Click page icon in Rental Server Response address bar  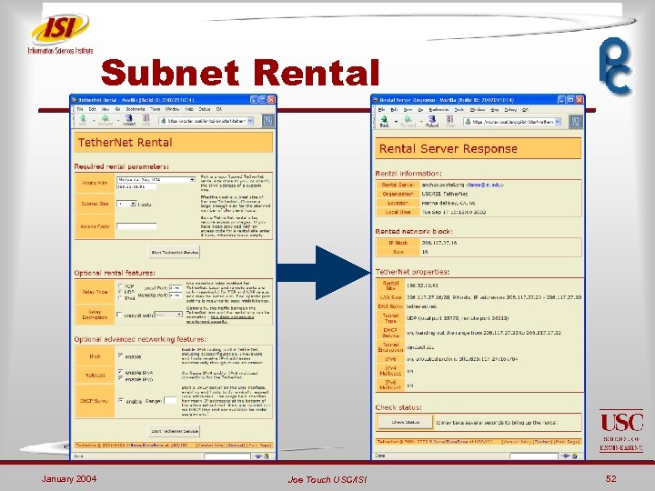click(469, 122)
